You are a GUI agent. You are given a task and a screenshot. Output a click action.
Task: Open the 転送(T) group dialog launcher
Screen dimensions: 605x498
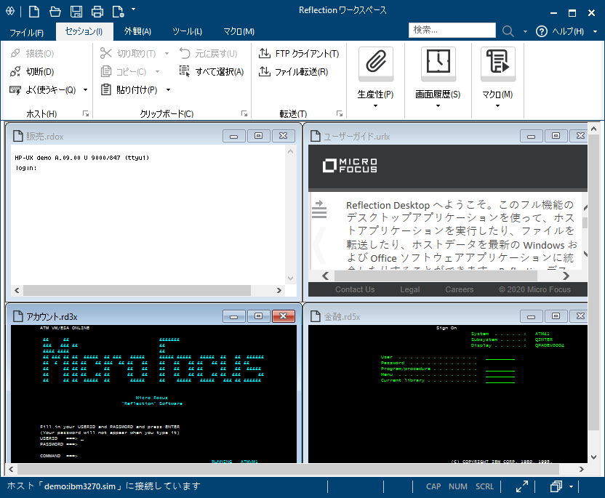tap(339, 113)
